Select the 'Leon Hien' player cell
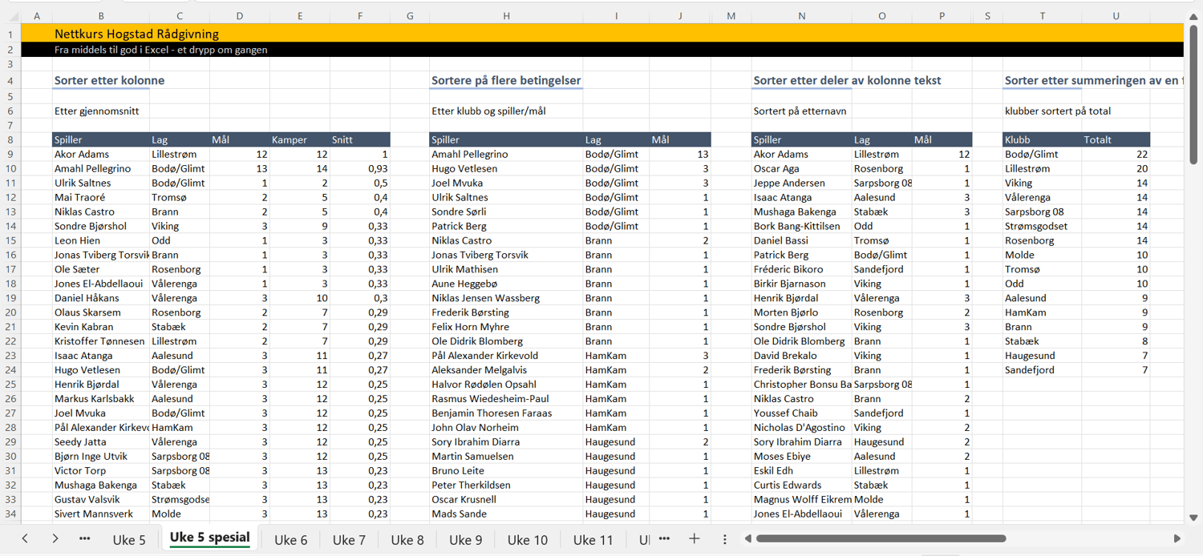This screenshot has width=1203, height=556. pos(100,240)
